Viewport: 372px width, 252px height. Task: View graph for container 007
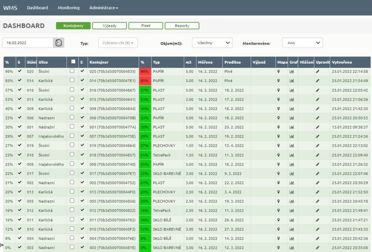[292, 136]
